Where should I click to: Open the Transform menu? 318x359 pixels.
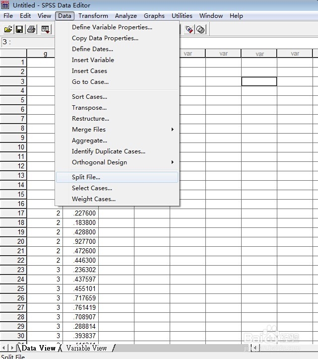tap(93, 16)
